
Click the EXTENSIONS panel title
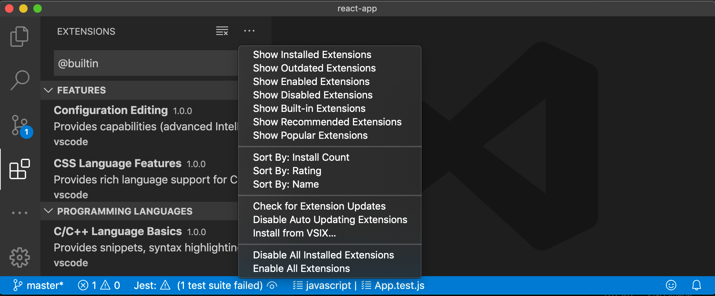click(86, 32)
